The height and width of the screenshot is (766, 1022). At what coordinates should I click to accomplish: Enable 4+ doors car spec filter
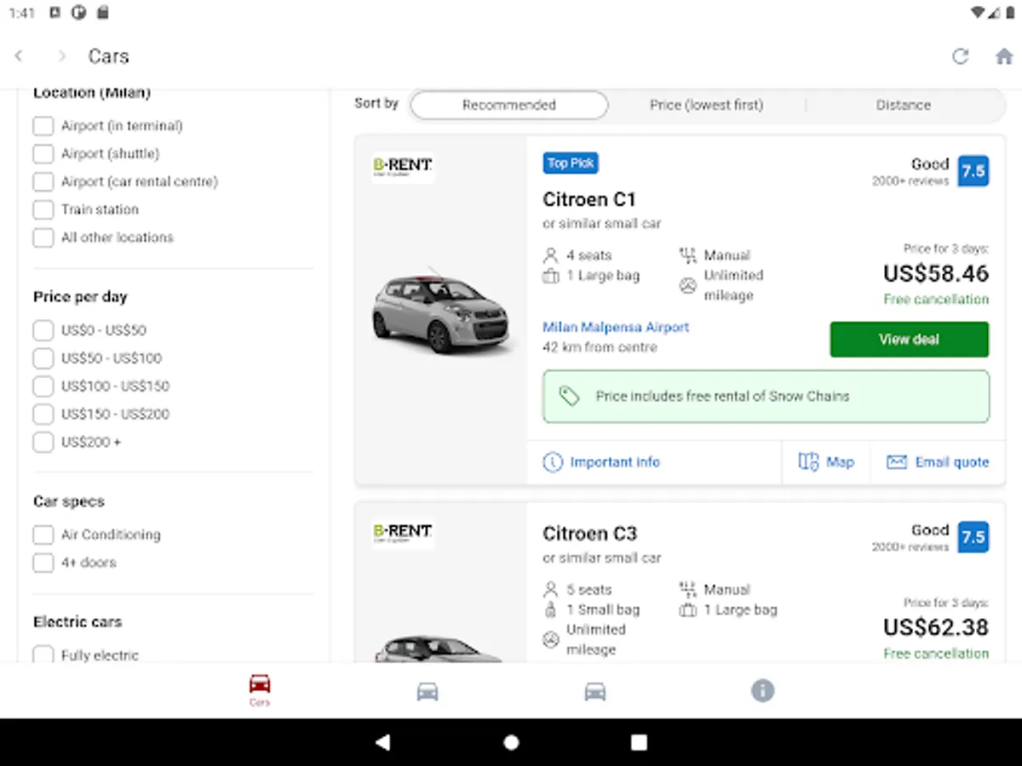point(43,563)
